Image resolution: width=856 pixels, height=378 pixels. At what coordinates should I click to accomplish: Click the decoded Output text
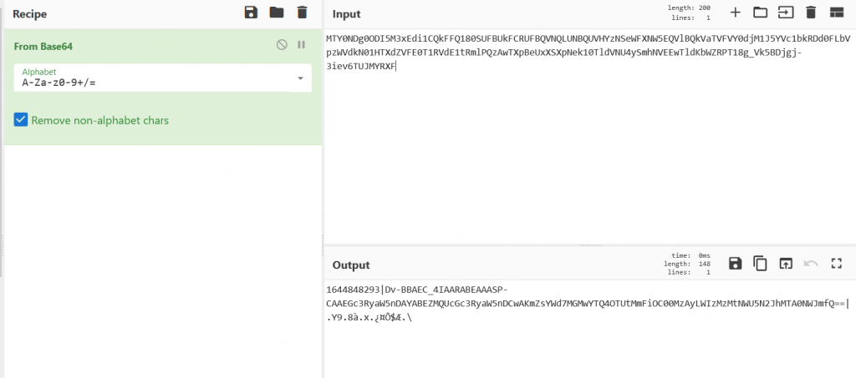click(502, 303)
